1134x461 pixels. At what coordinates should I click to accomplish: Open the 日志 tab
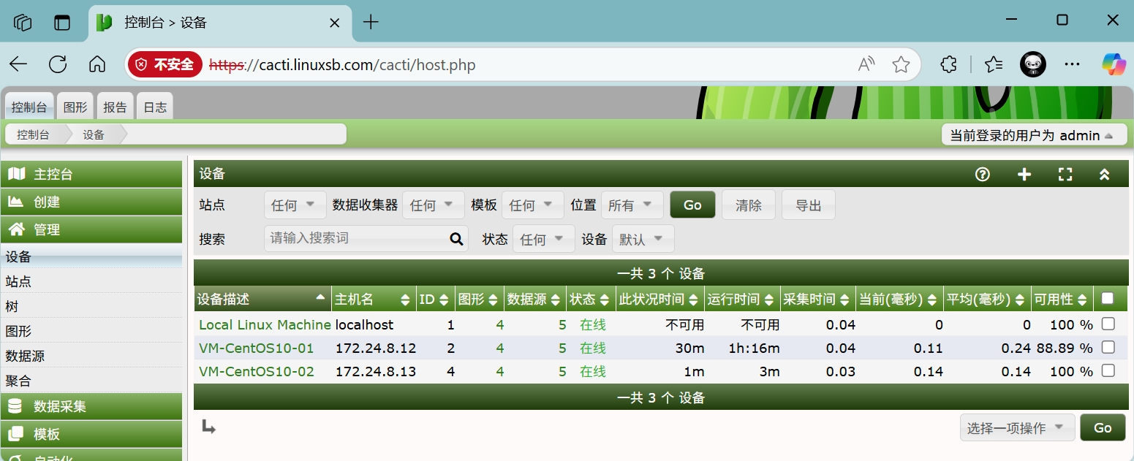pyautogui.click(x=154, y=107)
